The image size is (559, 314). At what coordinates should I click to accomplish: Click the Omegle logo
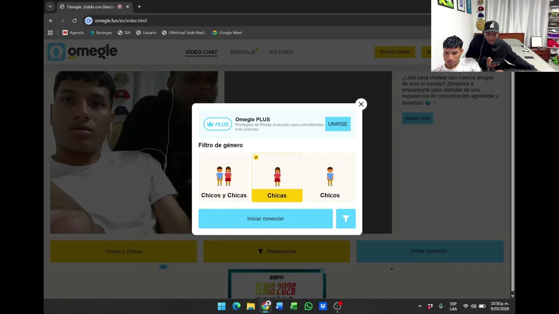[83, 52]
